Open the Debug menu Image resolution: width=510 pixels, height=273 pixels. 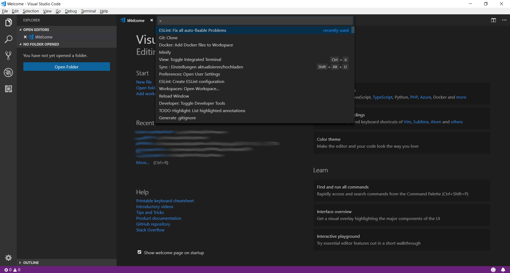pyautogui.click(x=71, y=11)
